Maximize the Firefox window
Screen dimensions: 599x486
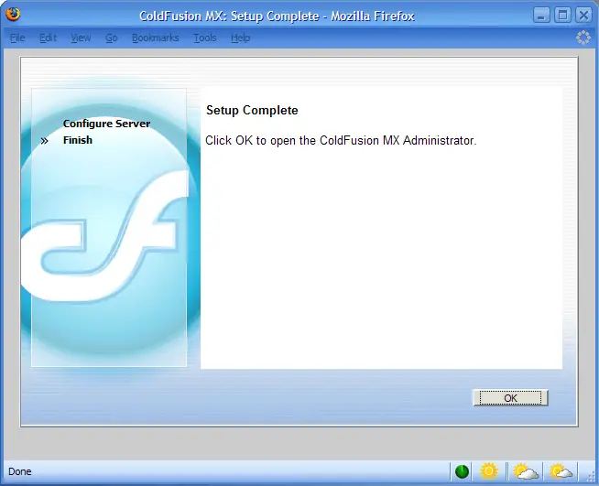(562, 16)
